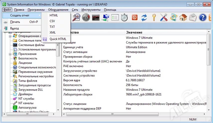Choose HTML report format from submenu
The height and width of the screenshot is (123, 213).
pyautogui.click(x=54, y=15)
